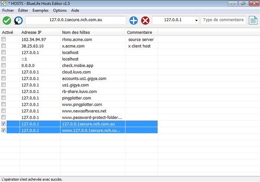
Task: Click the source server comment cell
Action: click(x=141, y=39)
